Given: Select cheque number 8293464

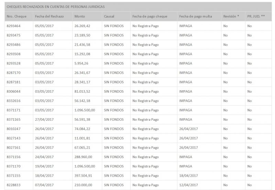Looking at the screenshot, I should point(13,26).
